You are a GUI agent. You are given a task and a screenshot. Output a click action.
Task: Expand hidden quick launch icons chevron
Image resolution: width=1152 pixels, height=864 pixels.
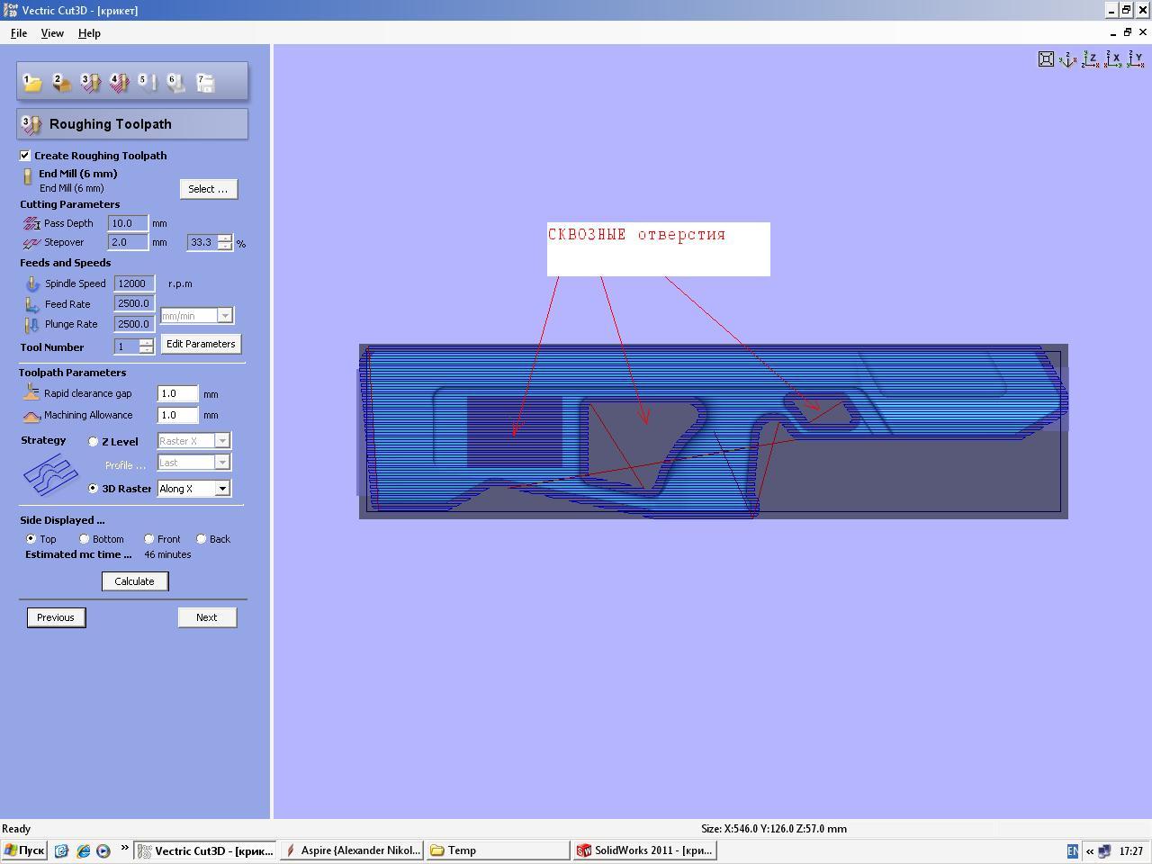coord(124,849)
